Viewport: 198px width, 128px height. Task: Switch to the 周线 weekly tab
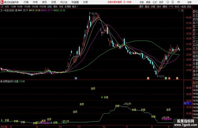click(x=55, y=7)
